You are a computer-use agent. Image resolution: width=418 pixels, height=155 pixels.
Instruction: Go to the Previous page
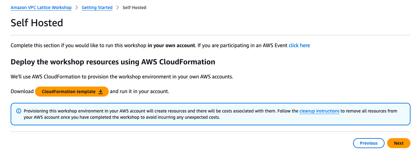(x=368, y=143)
